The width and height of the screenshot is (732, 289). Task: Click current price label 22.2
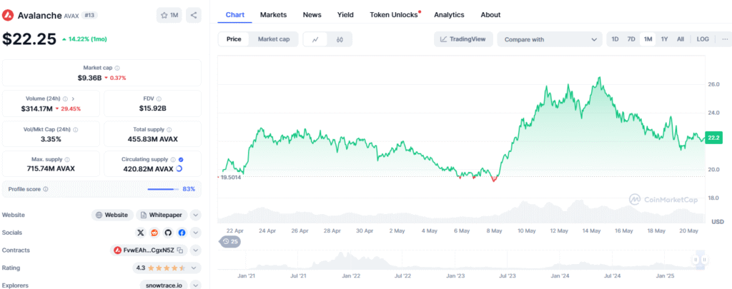click(714, 138)
